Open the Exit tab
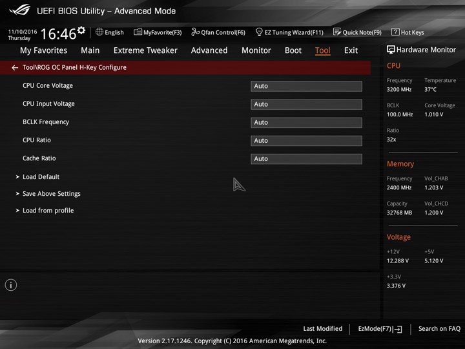 tap(351, 50)
